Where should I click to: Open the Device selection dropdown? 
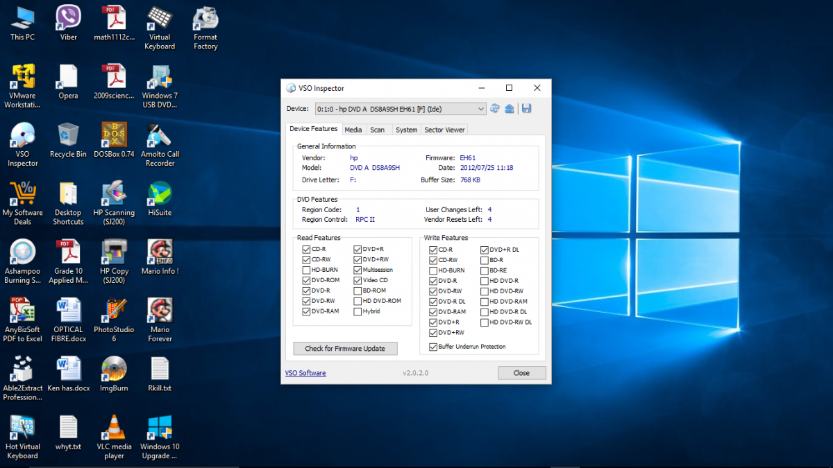click(401, 109)
